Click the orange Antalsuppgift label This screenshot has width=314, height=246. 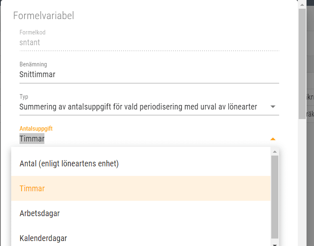tap(36, 129)
